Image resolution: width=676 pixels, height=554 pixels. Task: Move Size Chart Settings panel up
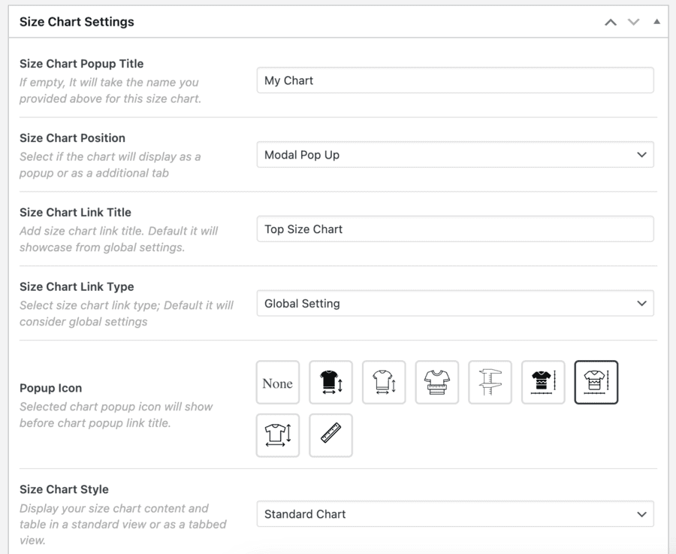(x=611, y=22)
